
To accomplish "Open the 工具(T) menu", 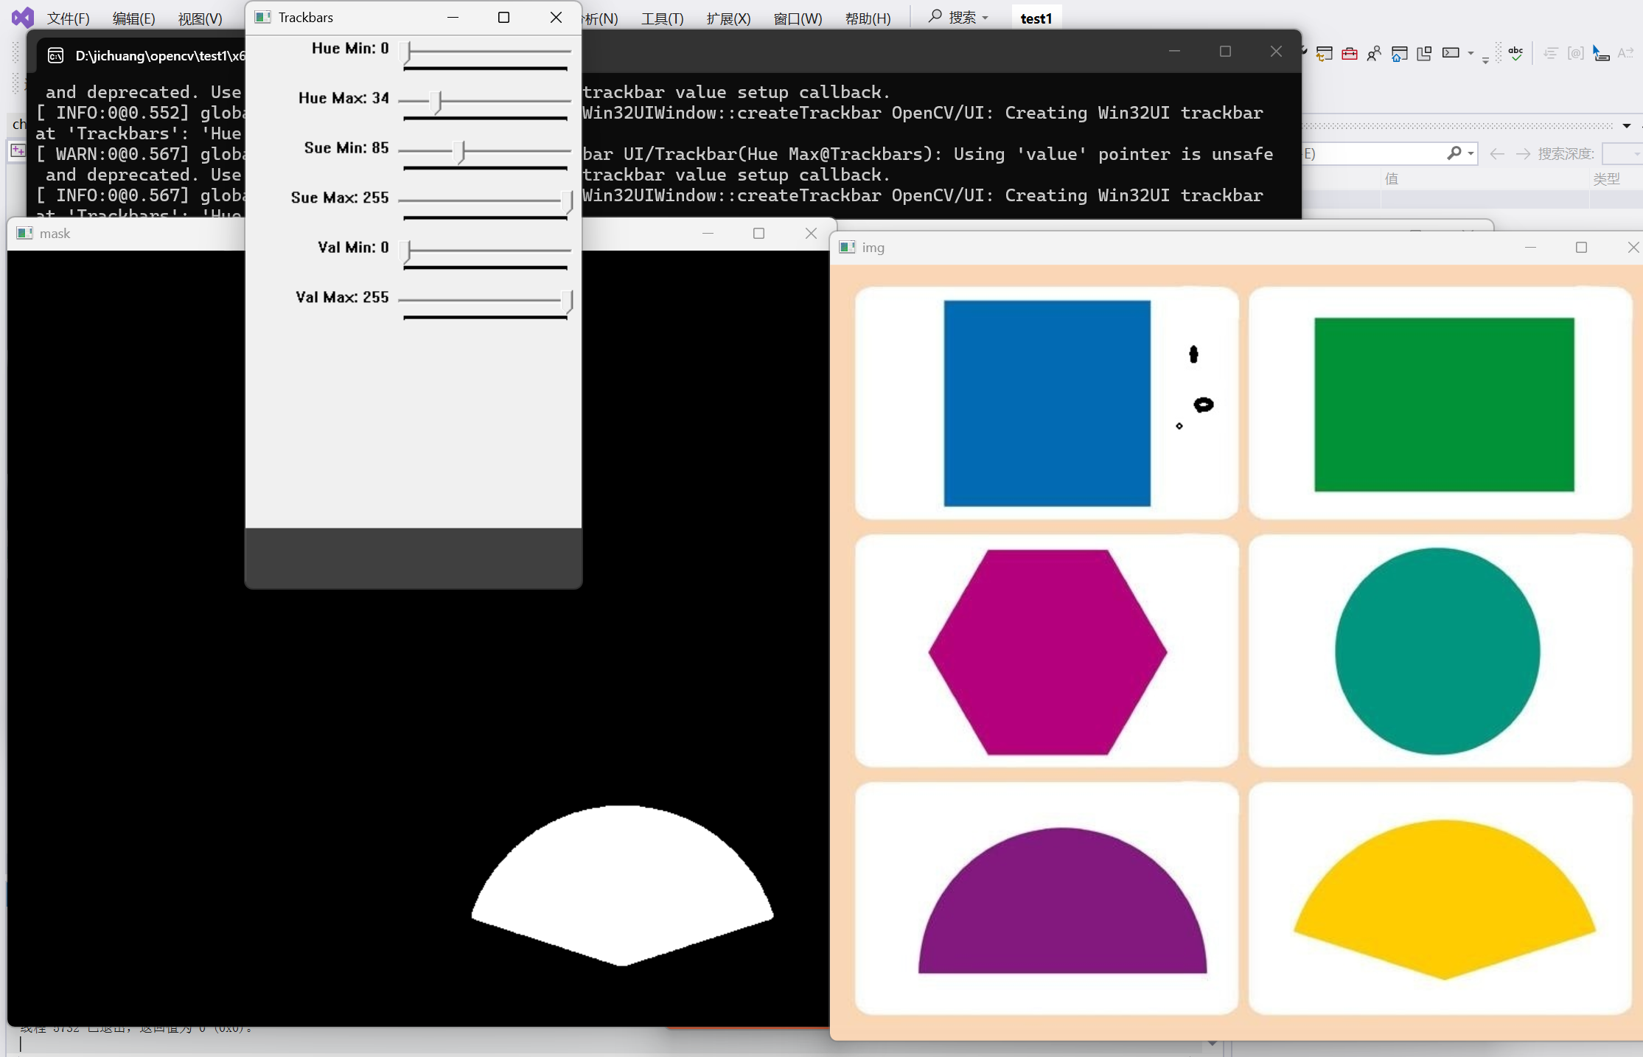I will [x=662, y=18].
